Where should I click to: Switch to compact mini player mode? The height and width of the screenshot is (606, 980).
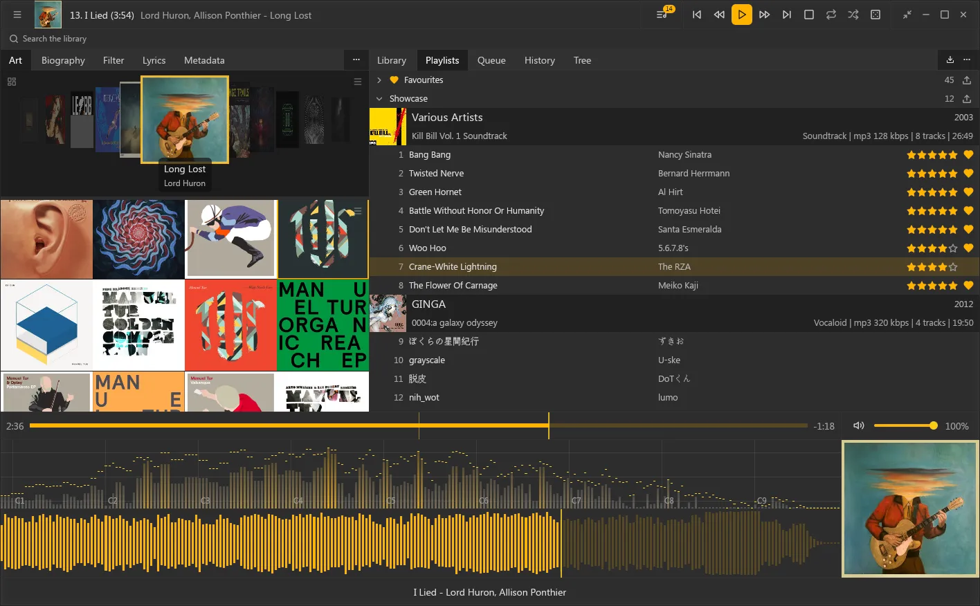coord(907,15)
